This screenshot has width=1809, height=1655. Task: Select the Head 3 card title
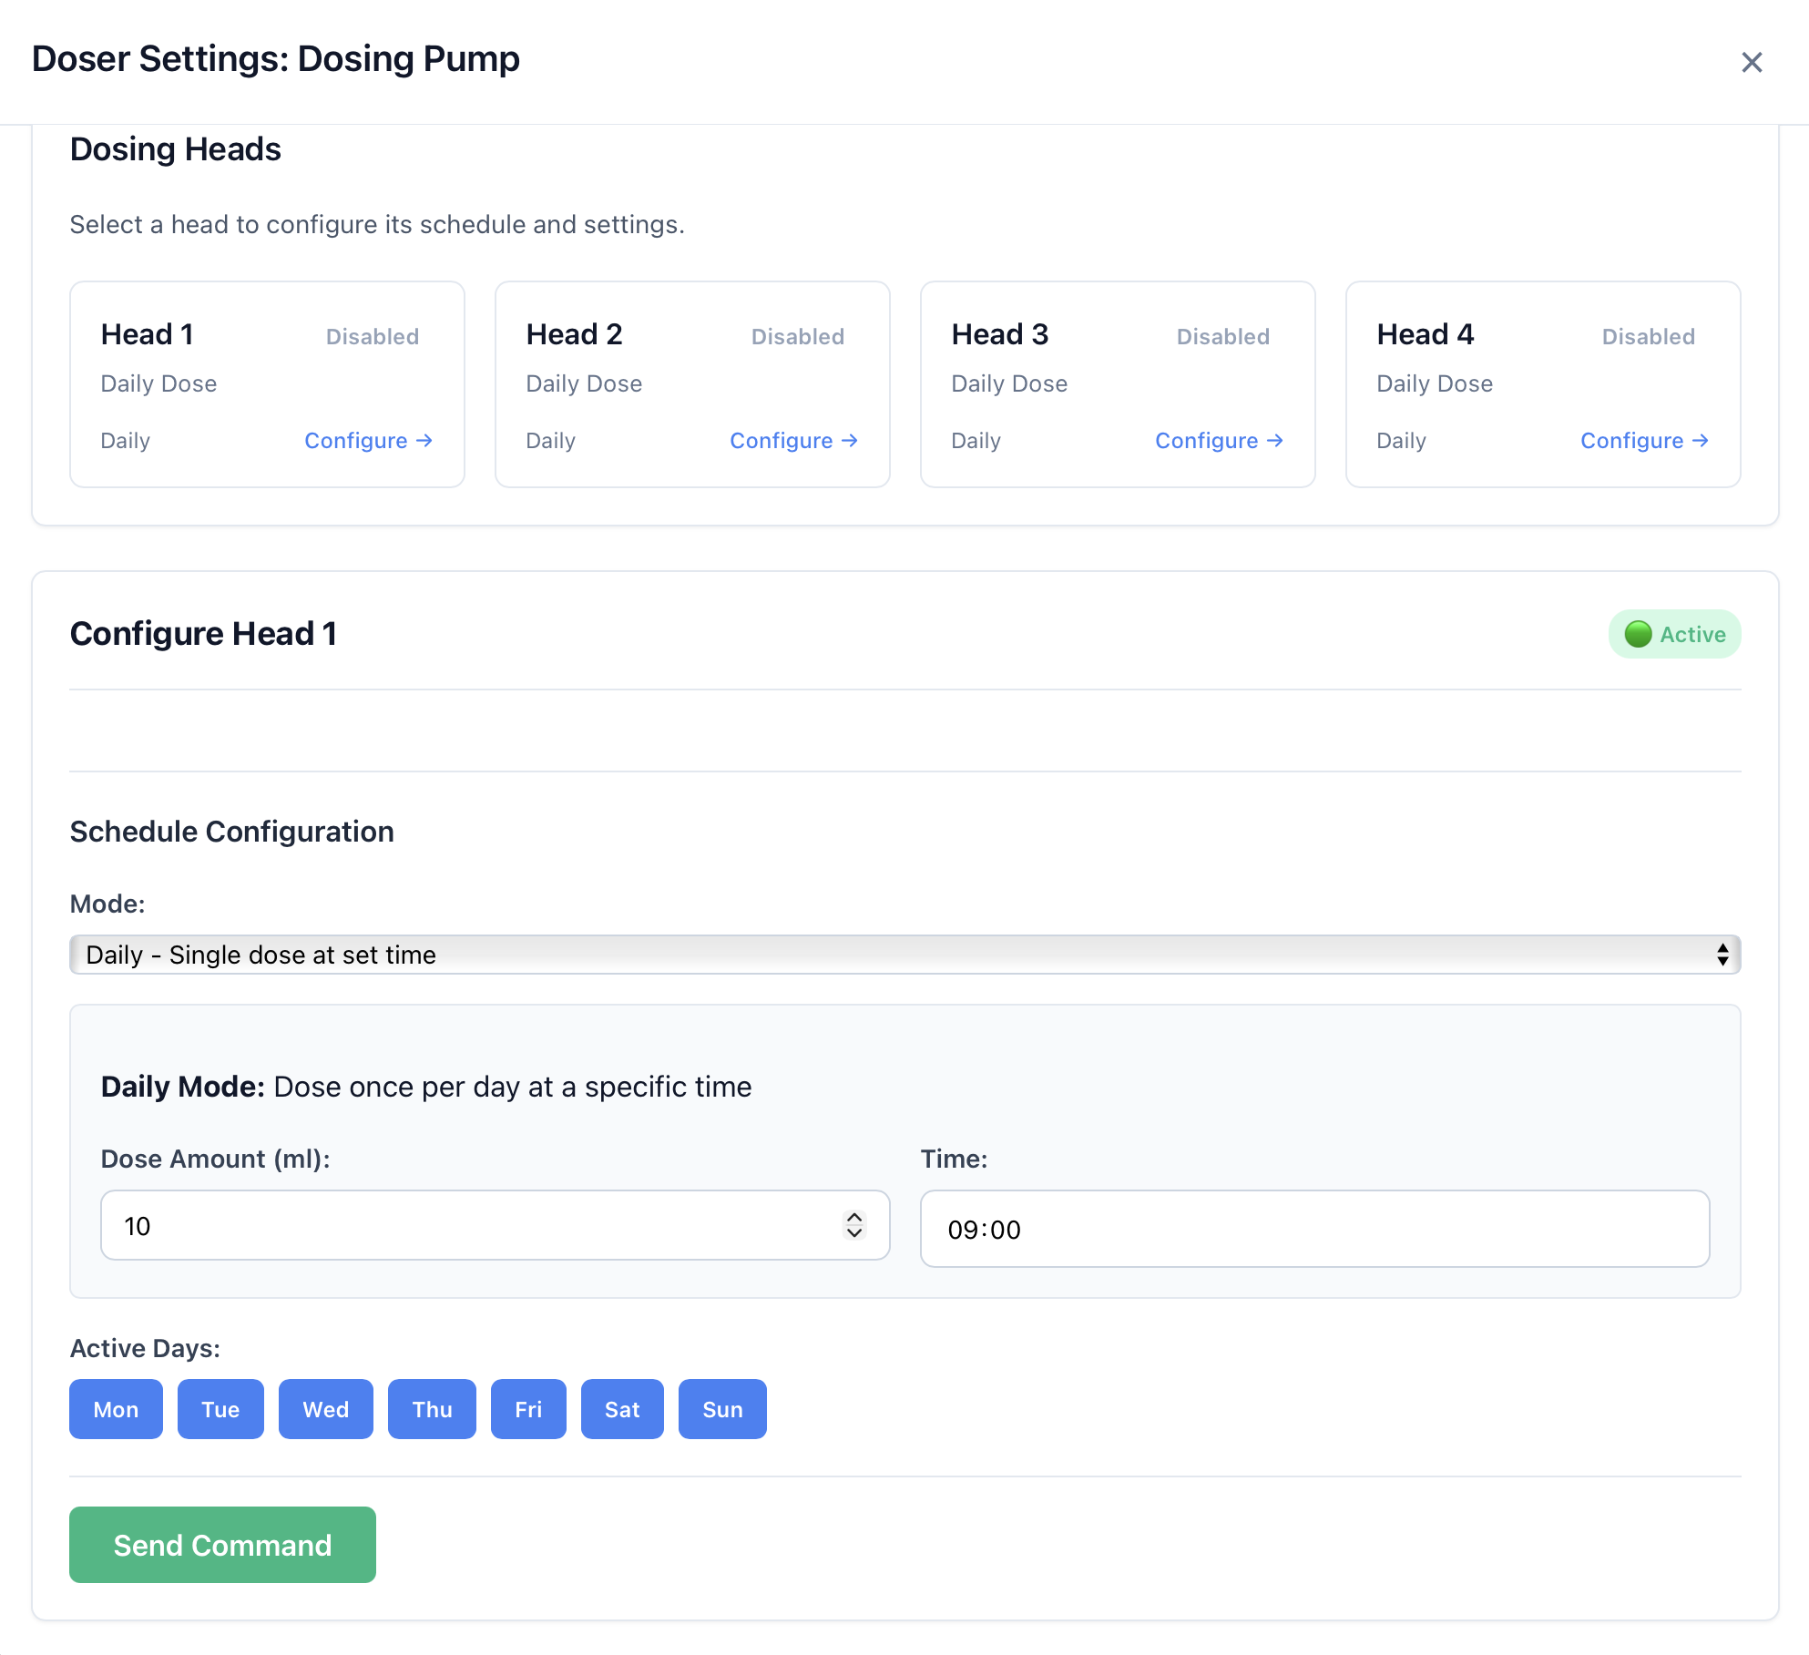[999, 334]
